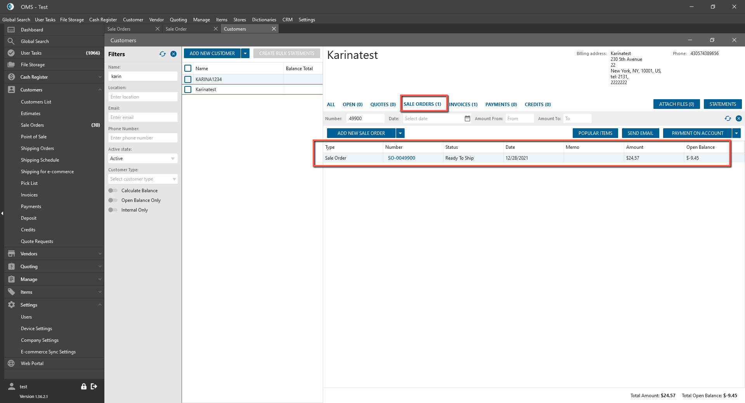
Task: Click the Vendors store icon
Action: [x=11, y=254]
